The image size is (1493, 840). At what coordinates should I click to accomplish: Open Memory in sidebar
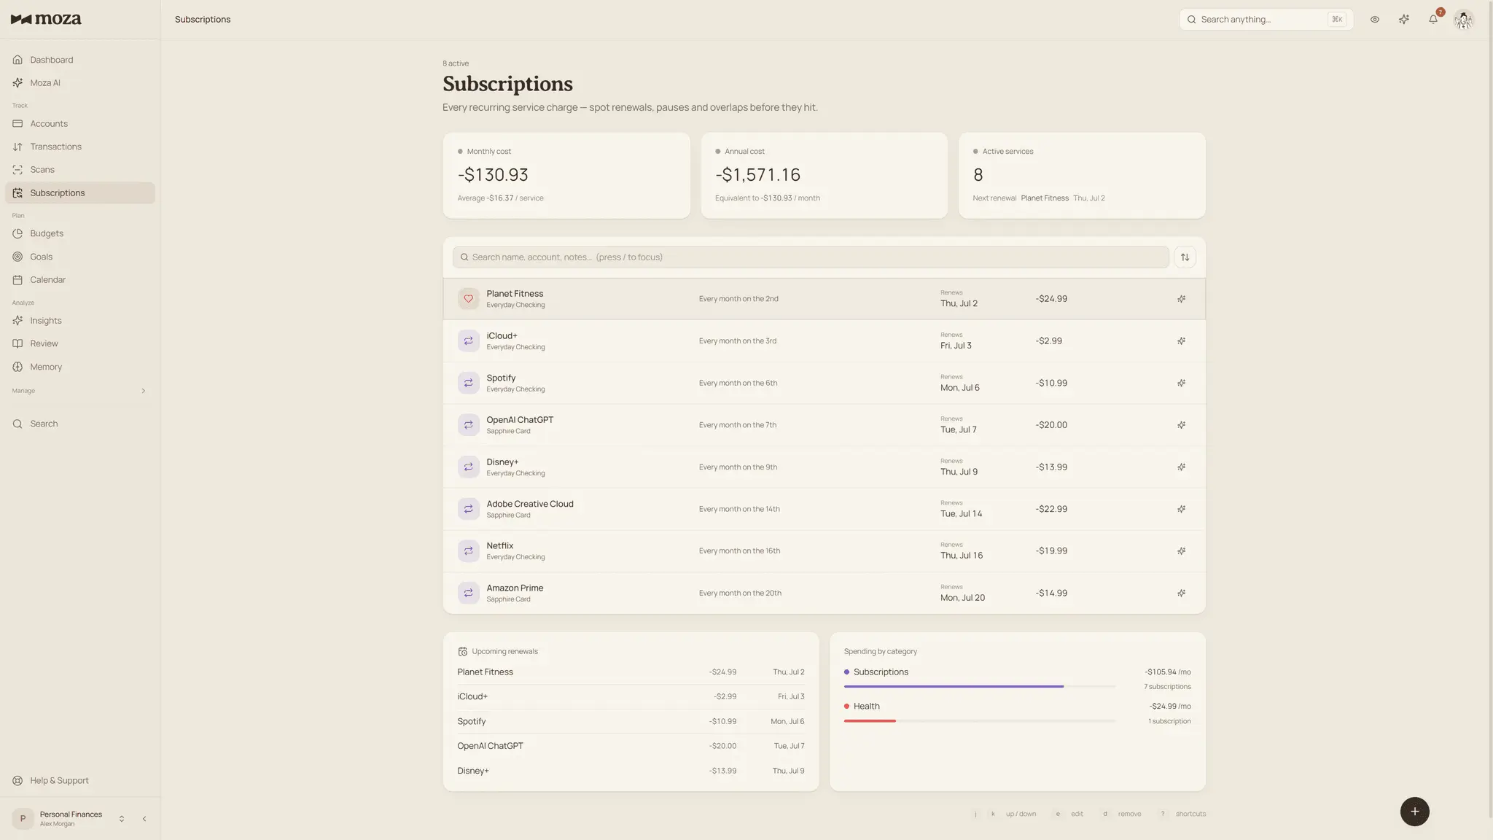pos(79,367)
